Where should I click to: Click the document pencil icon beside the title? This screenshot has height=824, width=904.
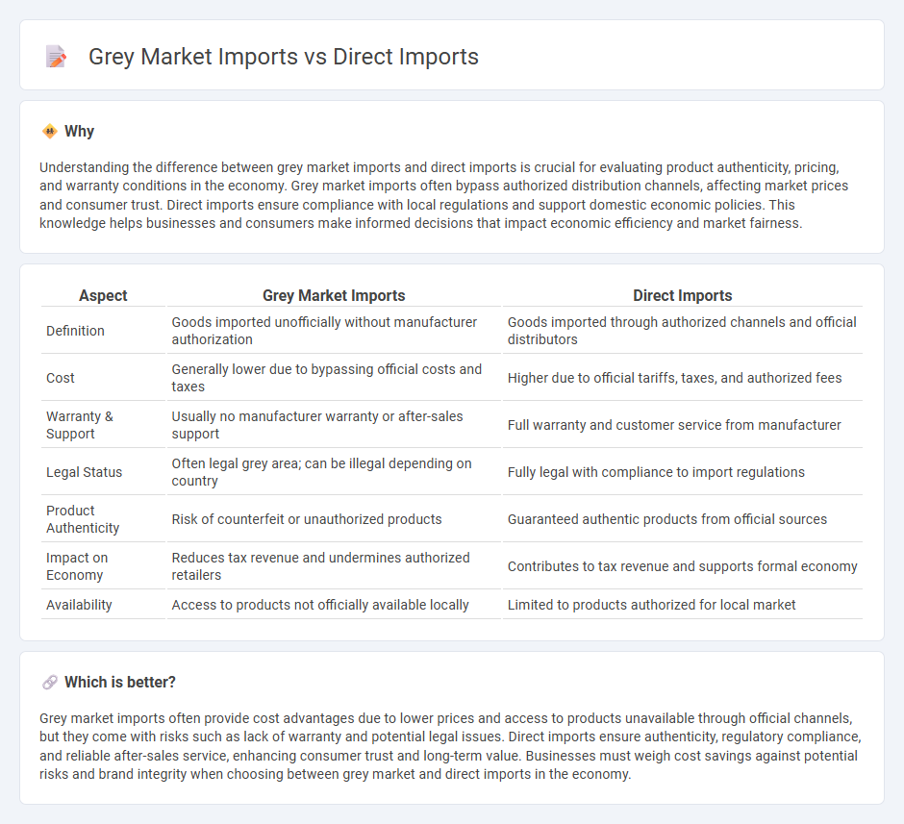click(x=56, y=57)
